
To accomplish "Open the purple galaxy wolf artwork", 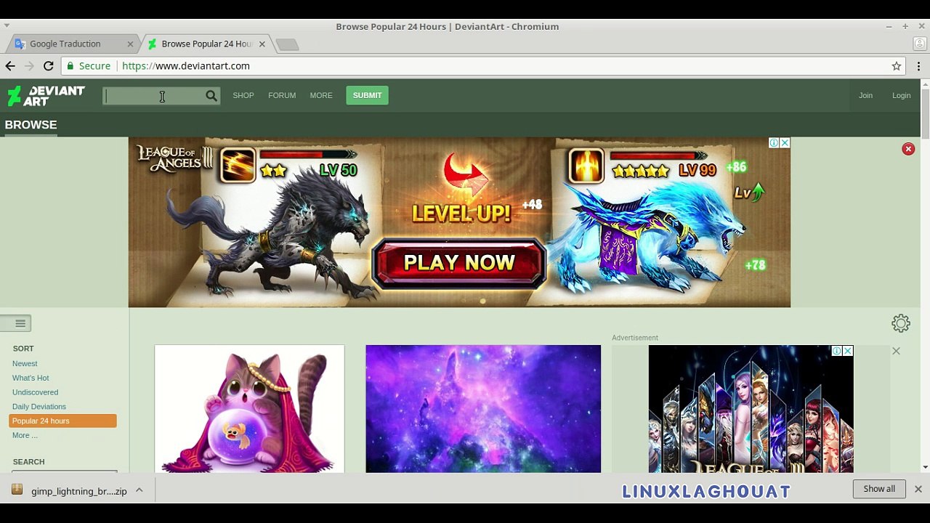I will pyautogui.click(x=483, y=409).
